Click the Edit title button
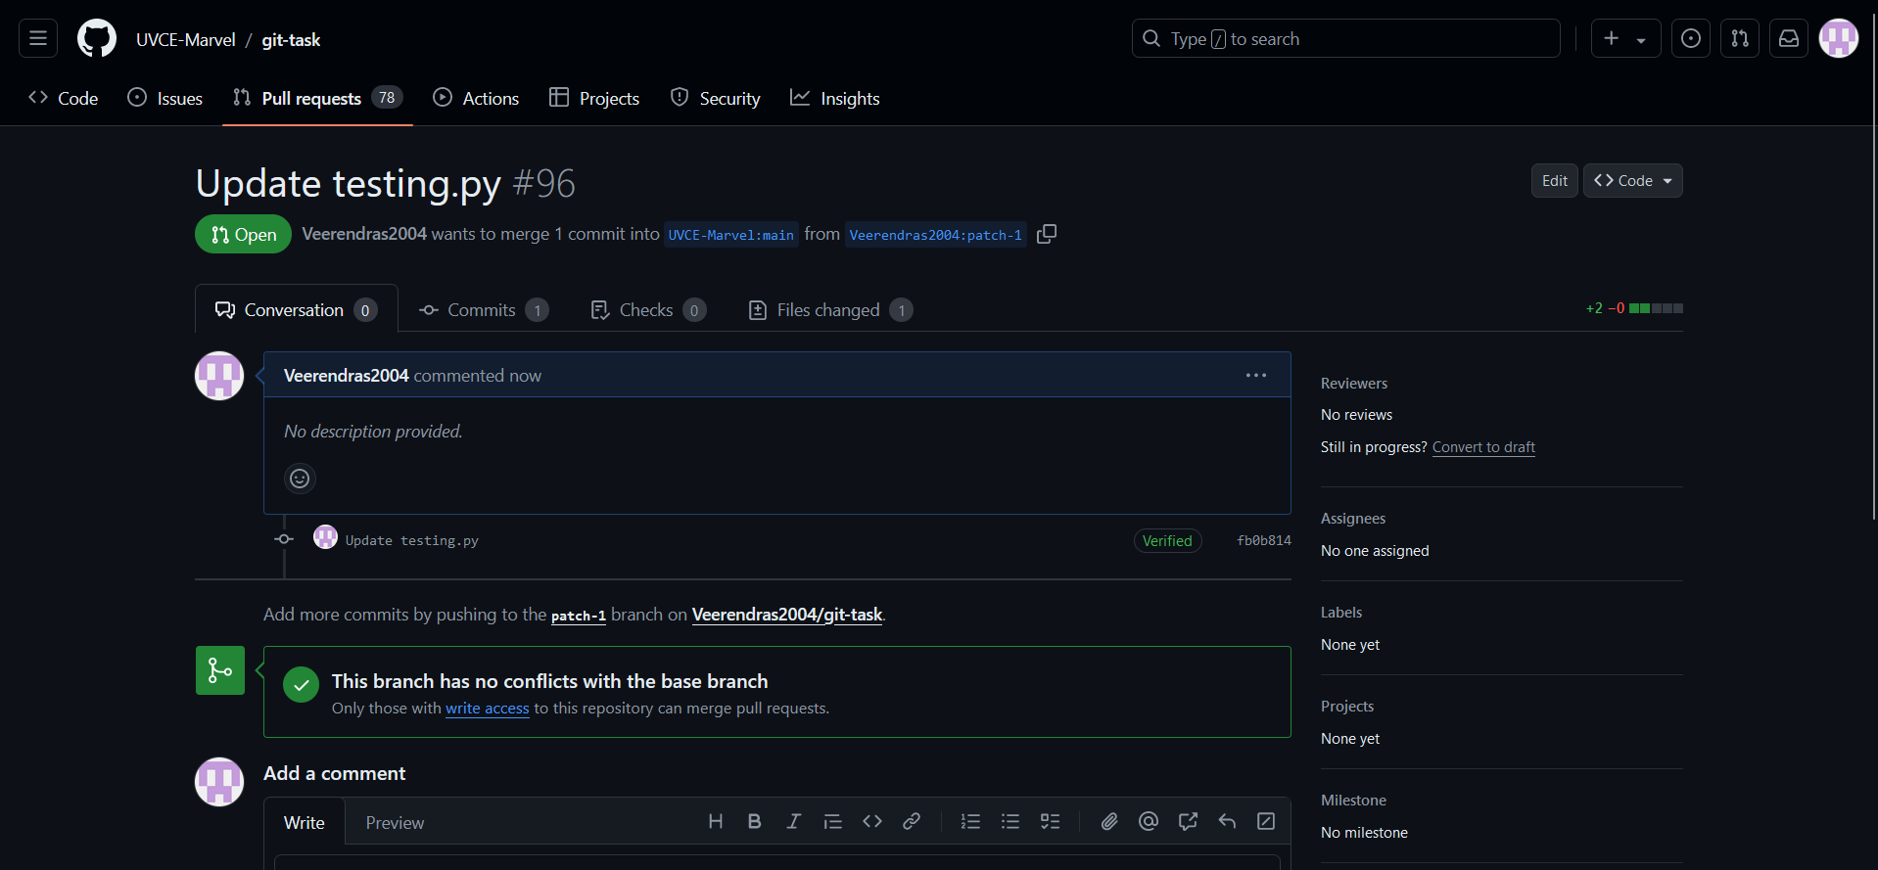The width and height of the screenshot is (1878, 870). click(x=1555, y=181)
